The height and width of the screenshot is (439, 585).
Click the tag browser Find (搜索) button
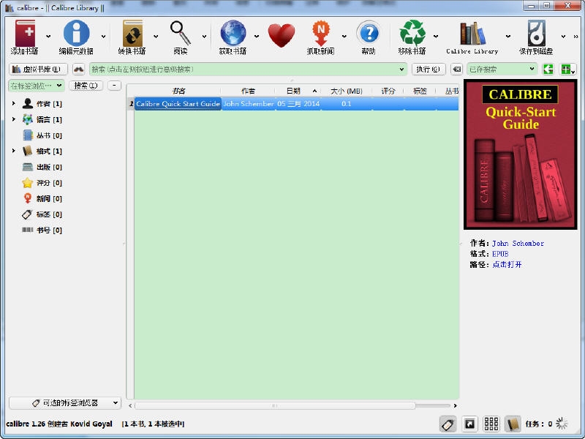click(86, 86)
